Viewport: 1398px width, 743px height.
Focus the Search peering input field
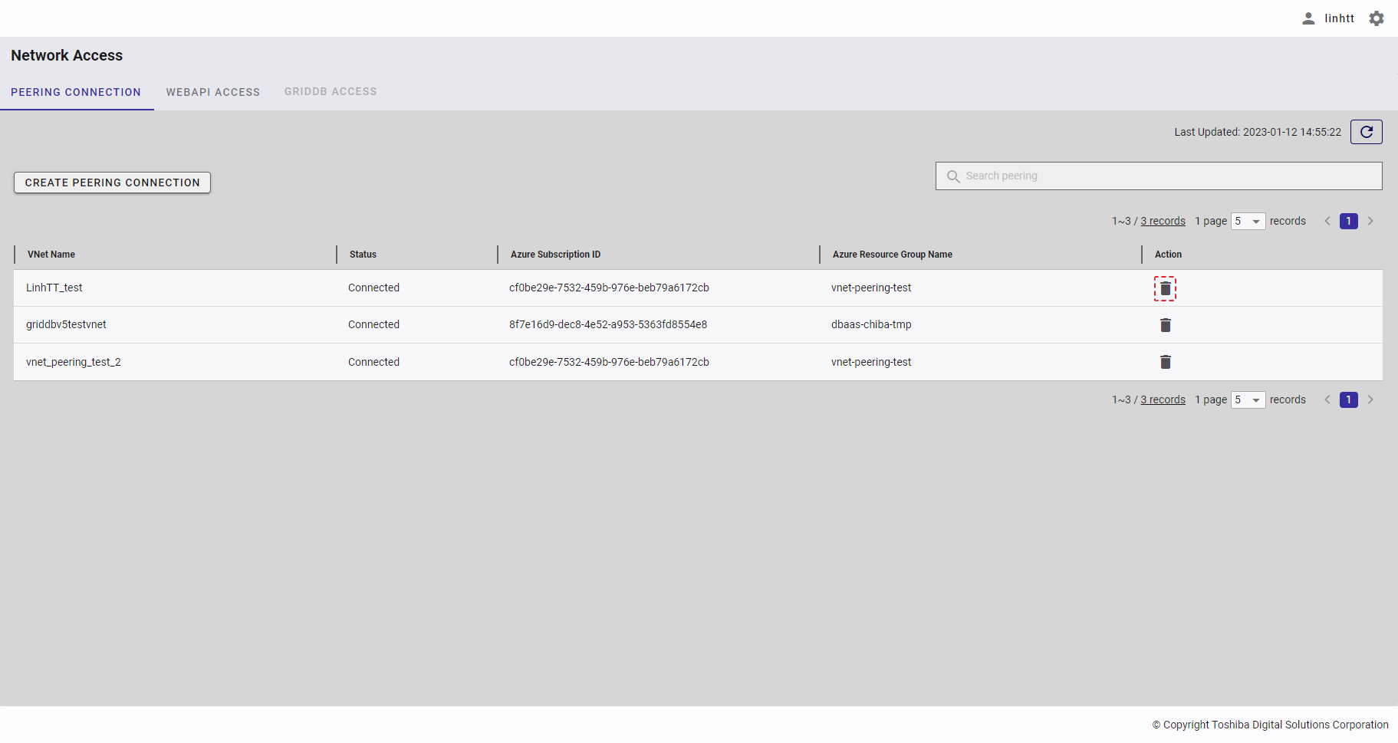coord(1166,176)
